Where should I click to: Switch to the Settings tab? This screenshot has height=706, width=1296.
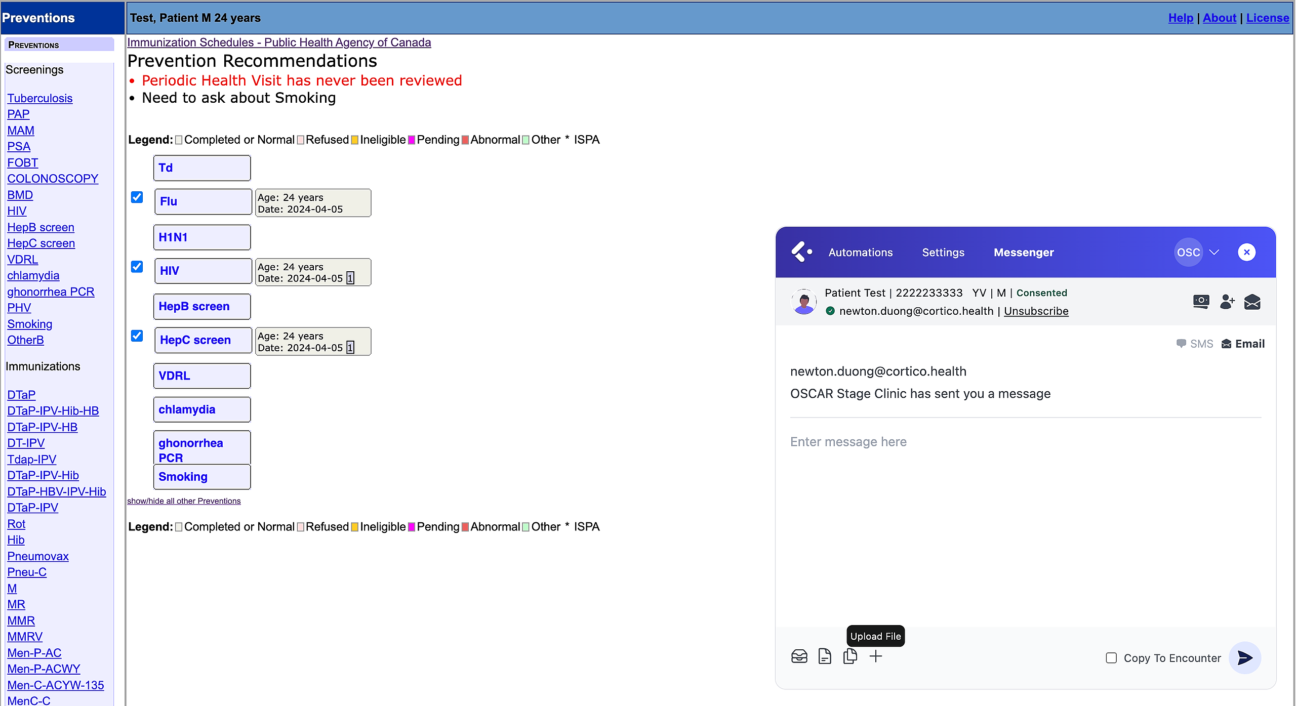[943, 253]
